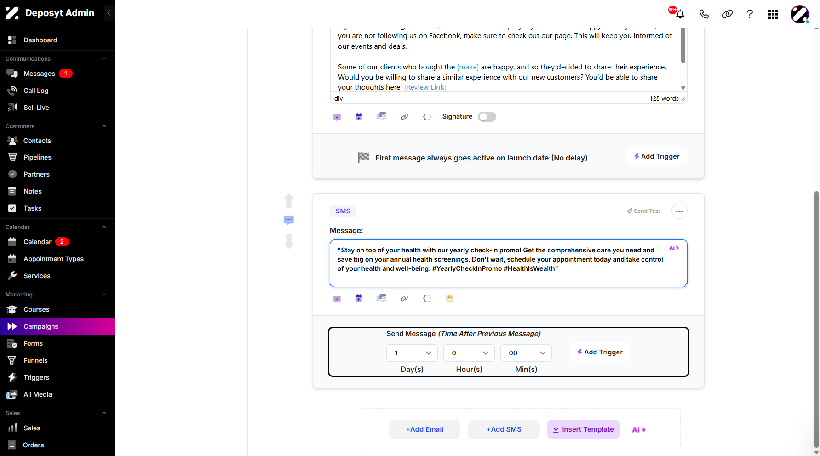
Task: Add Trigger to the first message
Action: [x=657, y=156]
